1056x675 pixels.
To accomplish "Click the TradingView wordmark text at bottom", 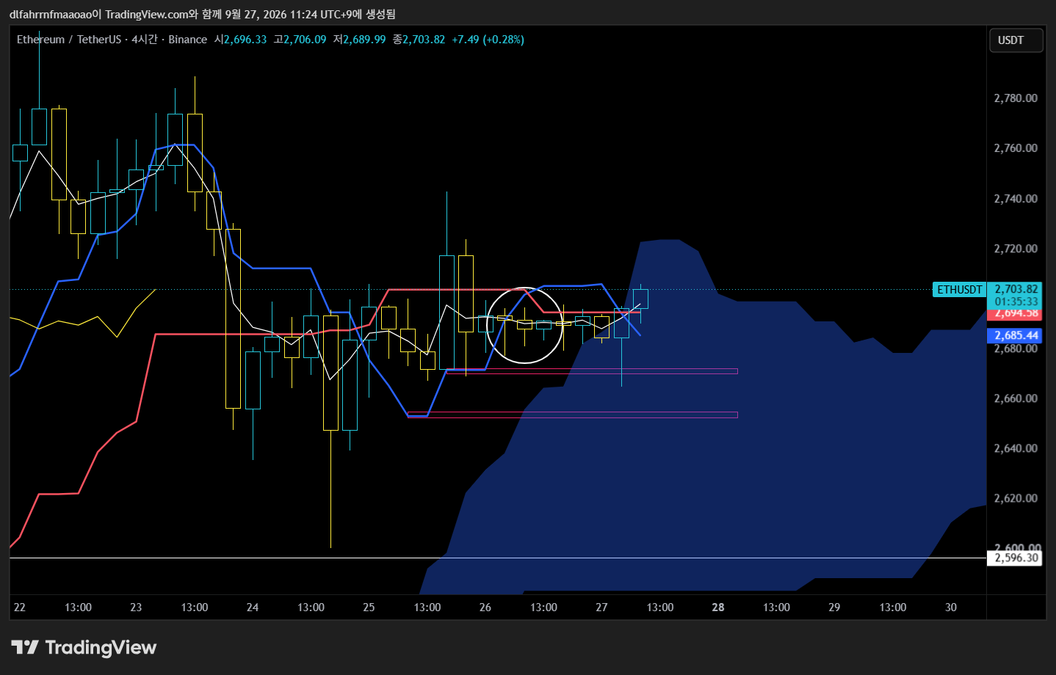I will (x=101, y=648).
